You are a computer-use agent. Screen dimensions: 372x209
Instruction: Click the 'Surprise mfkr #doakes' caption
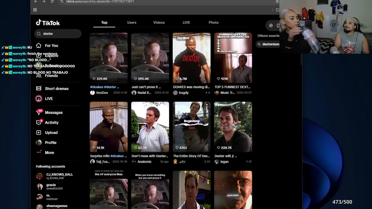tap(108, 156)
